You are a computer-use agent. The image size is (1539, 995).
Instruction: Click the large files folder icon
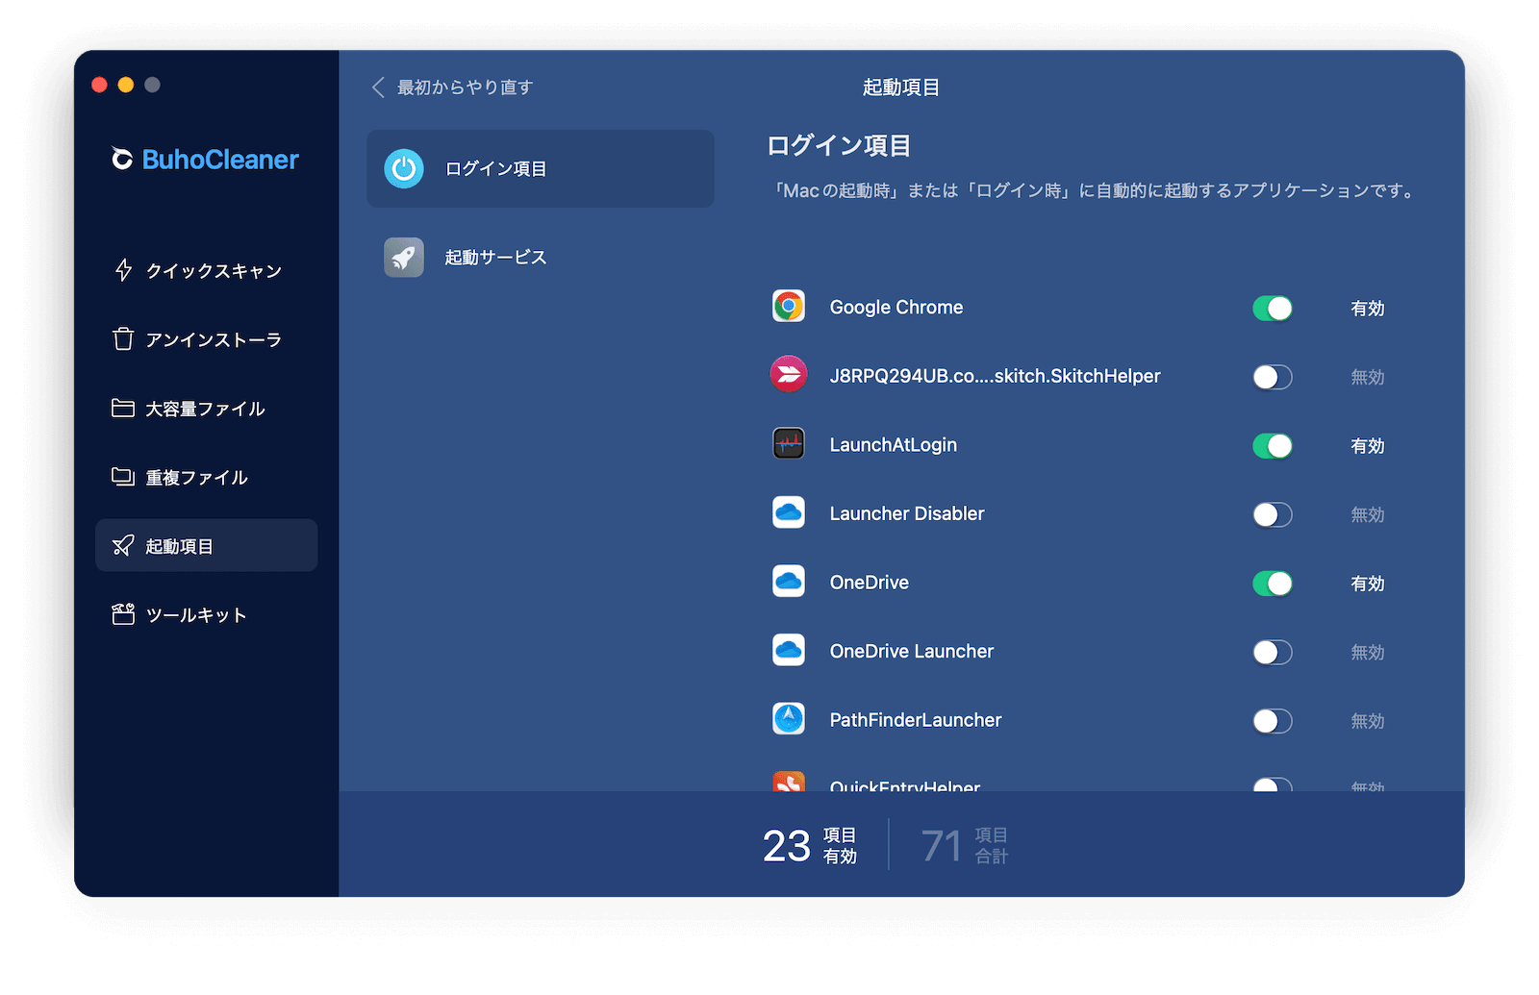point(123,408)
